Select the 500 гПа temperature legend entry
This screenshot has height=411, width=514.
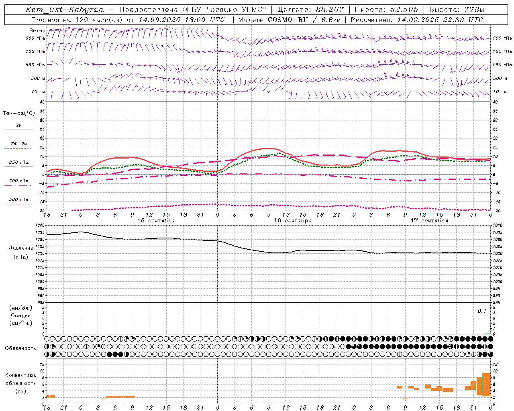pyautogui.click(x=19, y=199)
